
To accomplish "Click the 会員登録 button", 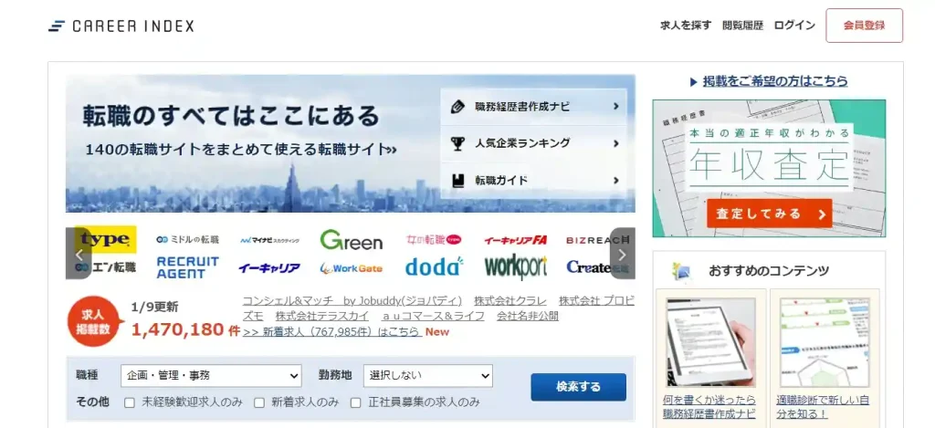I will click(x=864, y=26).
